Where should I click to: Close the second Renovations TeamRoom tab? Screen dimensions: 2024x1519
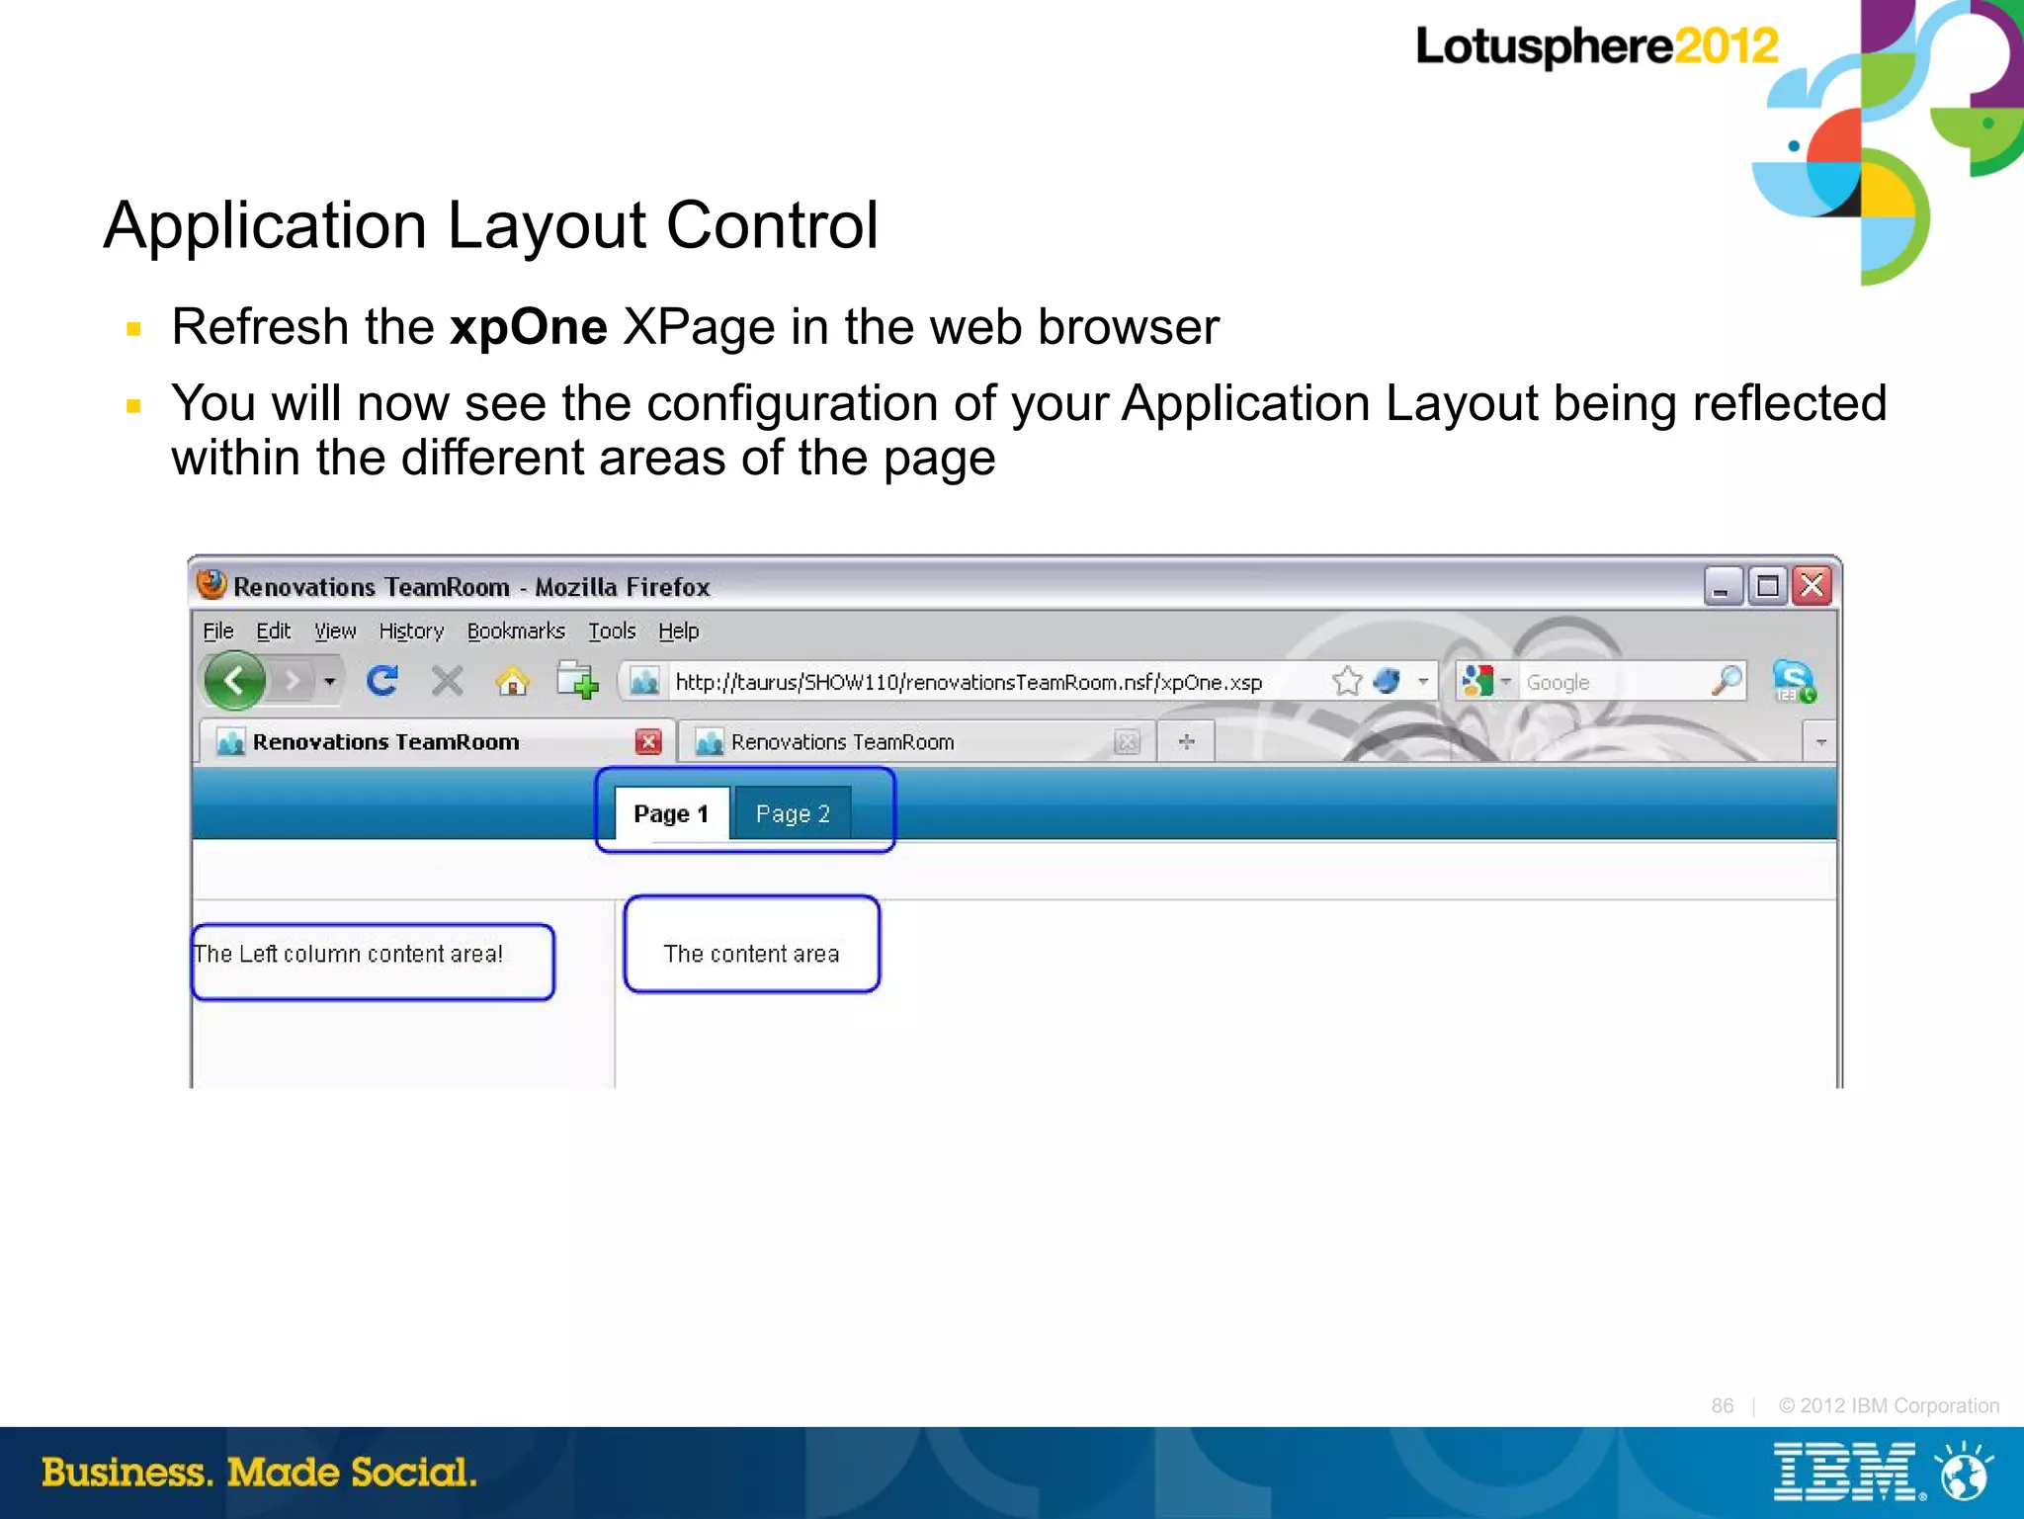(1127, 741)
